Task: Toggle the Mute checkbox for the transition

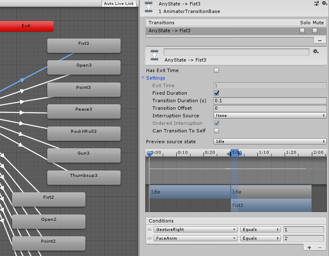Action: coord(315,31)
